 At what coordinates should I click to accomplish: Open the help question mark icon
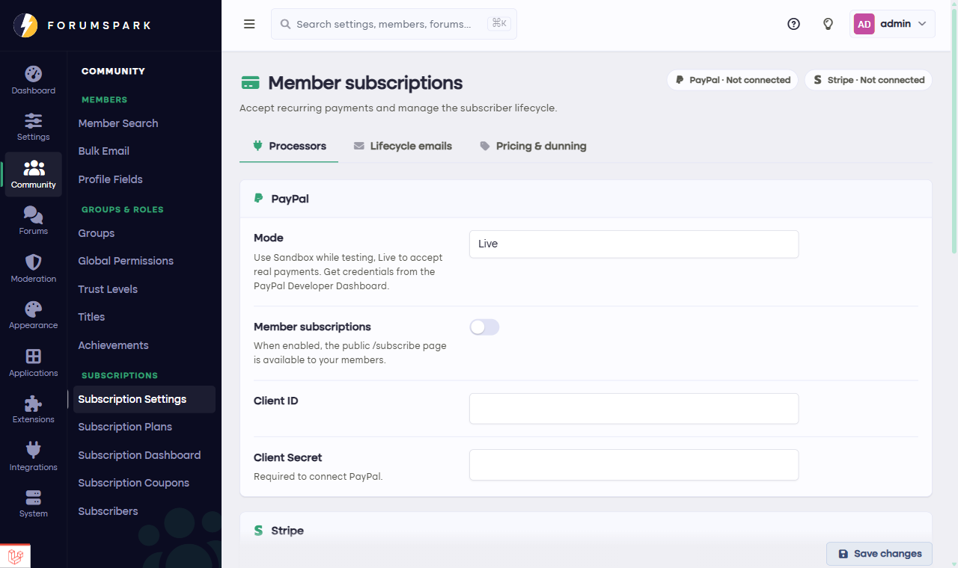793,24
